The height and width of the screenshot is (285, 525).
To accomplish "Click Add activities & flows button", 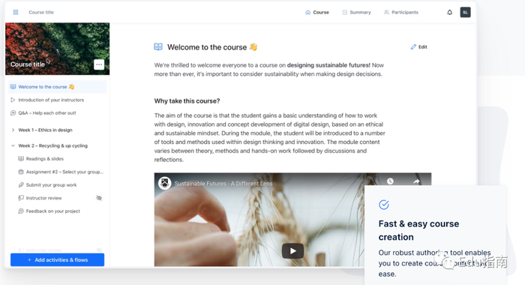I will (57, 260).
